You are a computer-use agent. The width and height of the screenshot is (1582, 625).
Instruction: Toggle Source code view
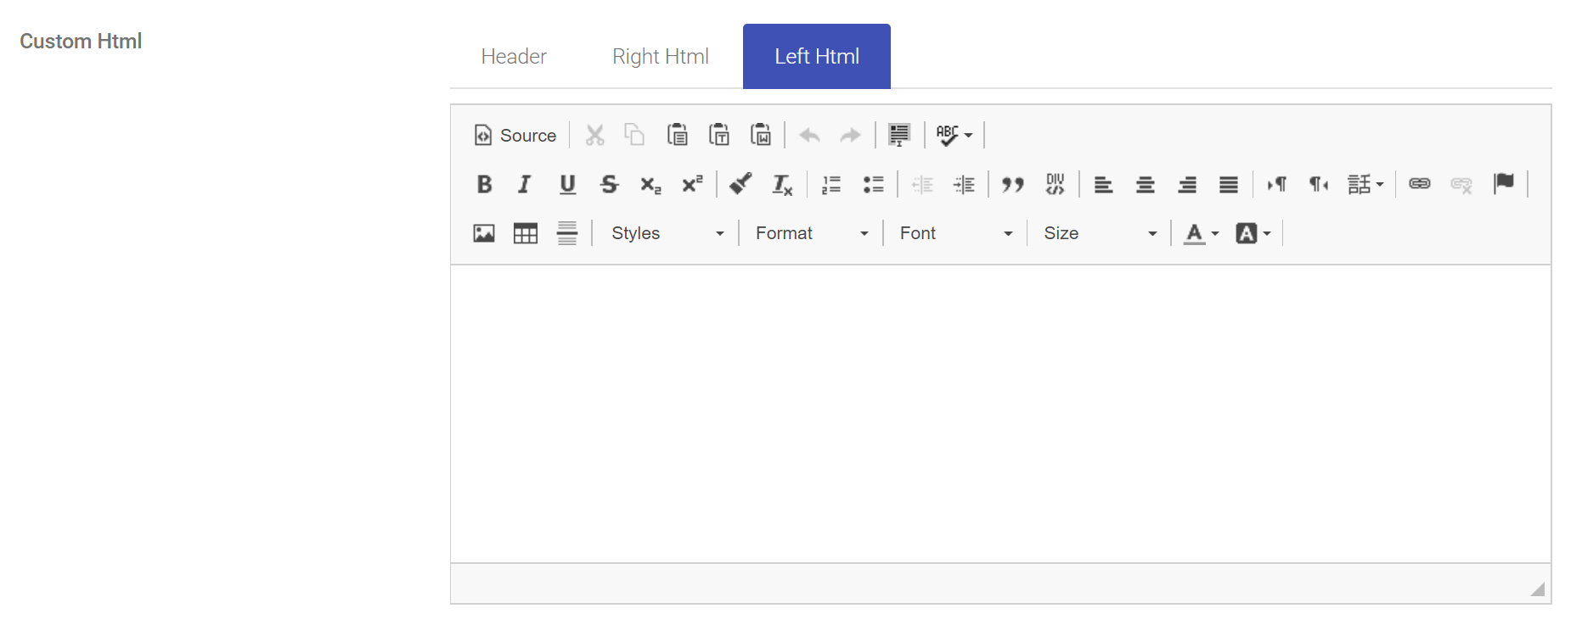pyautogui.click(x=515, y=135)
